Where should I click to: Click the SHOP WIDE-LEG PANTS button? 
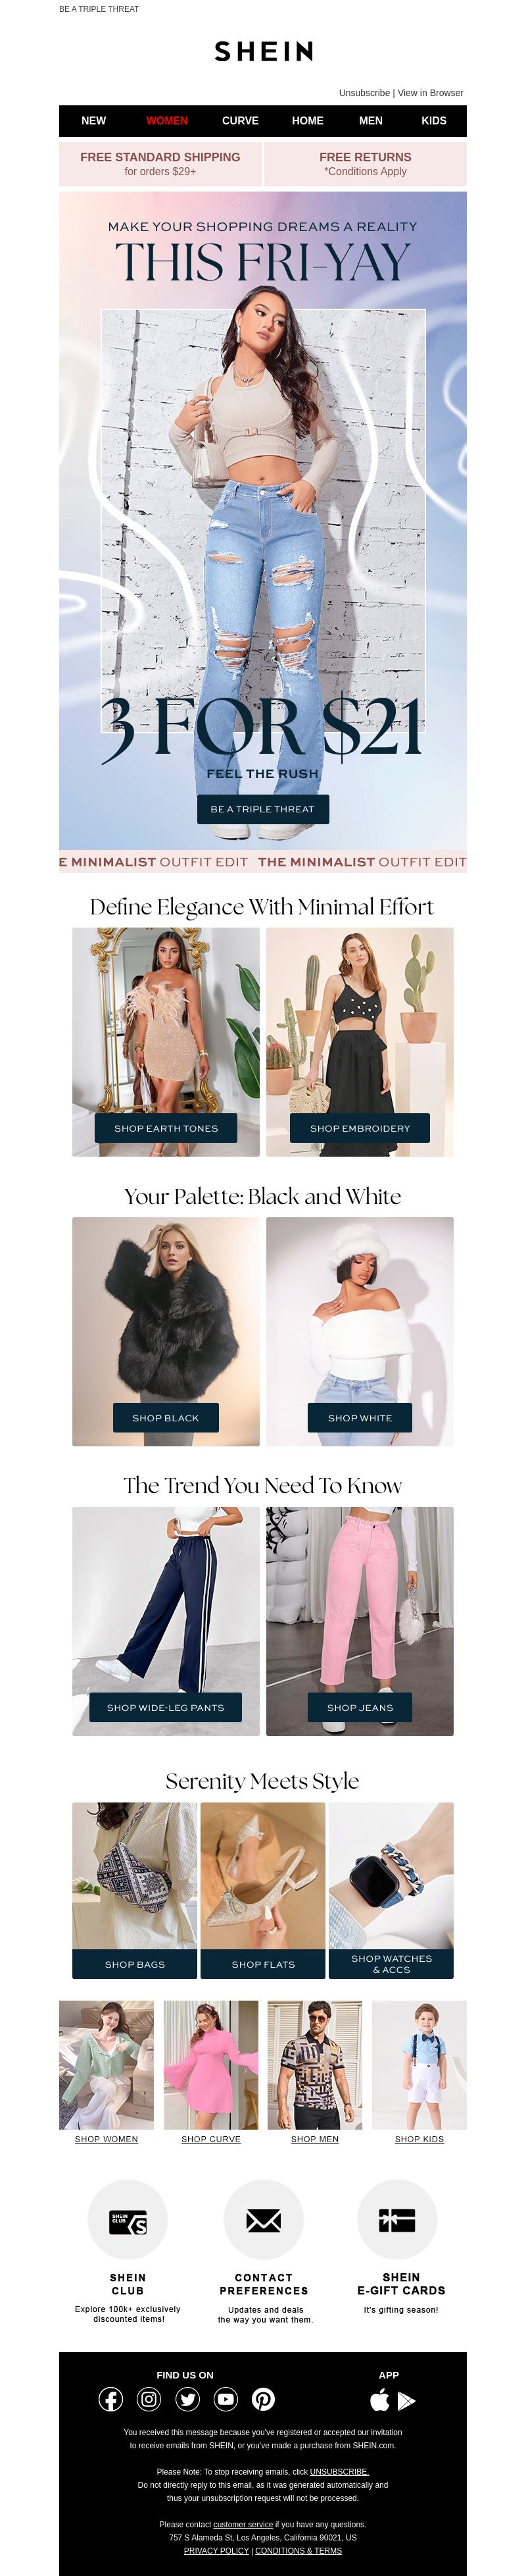tap(166, 1707)
